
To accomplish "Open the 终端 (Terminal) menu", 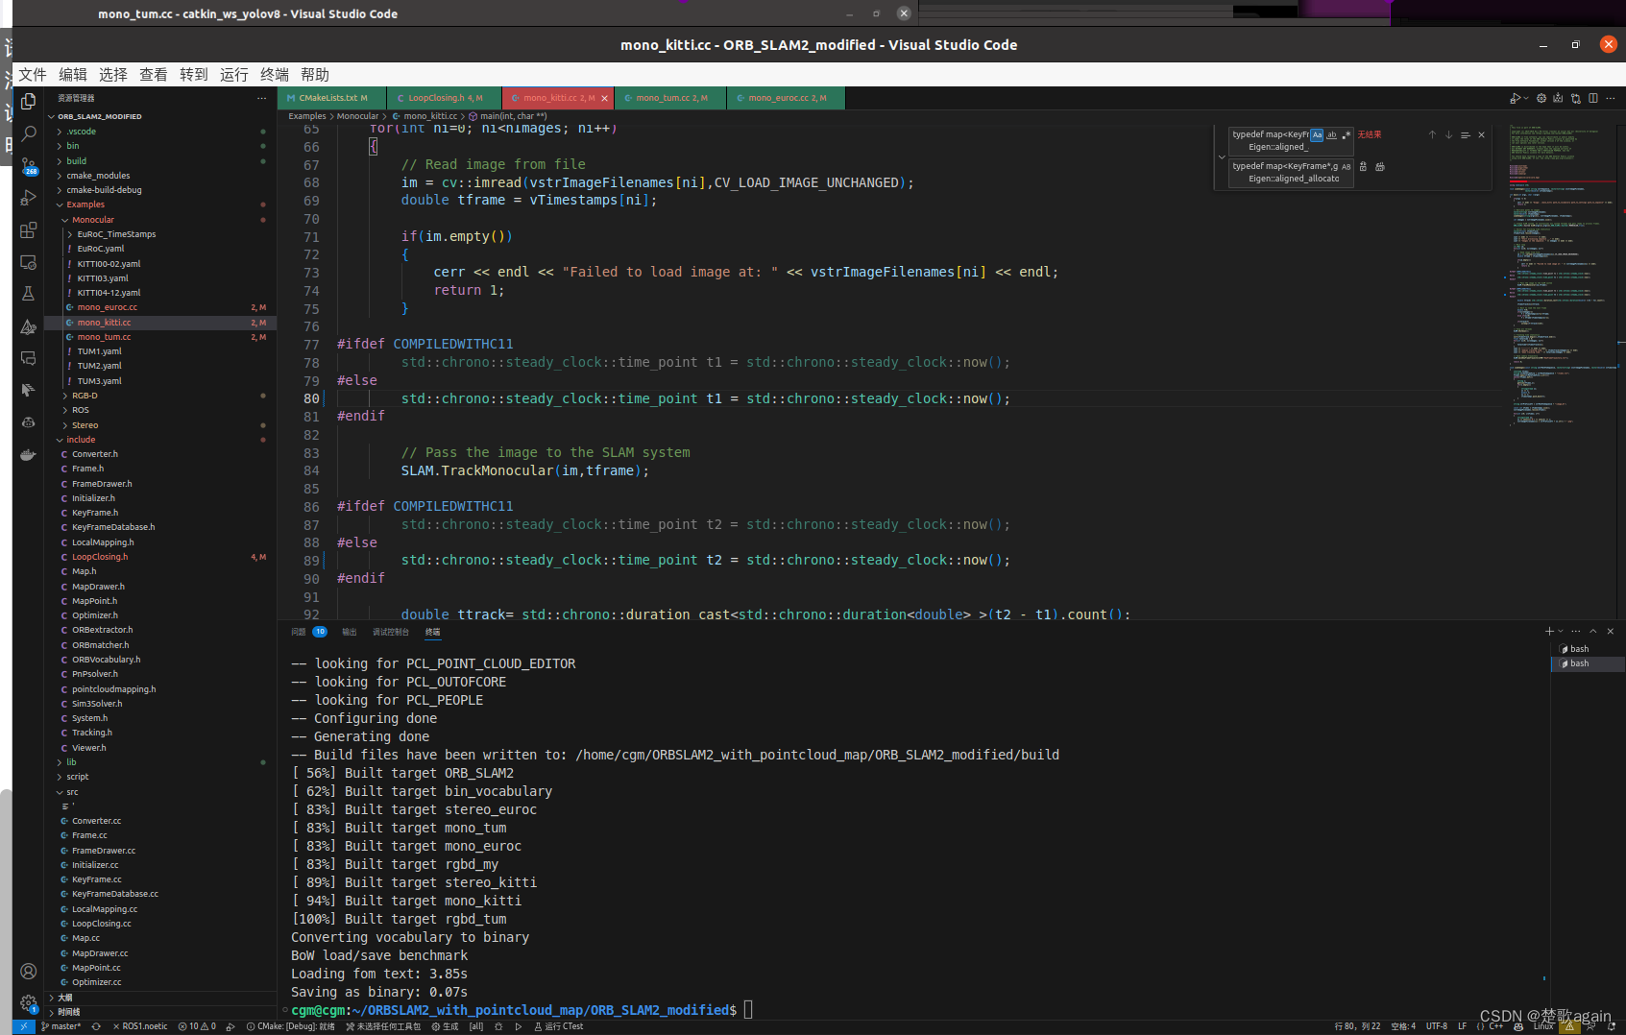I will click(x=275, y=75).
